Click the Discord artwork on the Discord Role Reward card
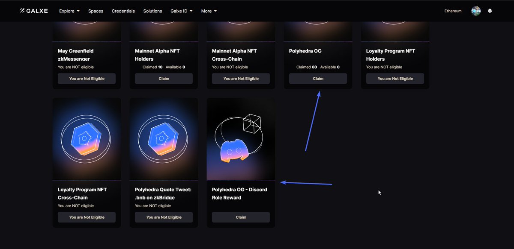This screenshot has height=249, width=514. click(241, 138)
